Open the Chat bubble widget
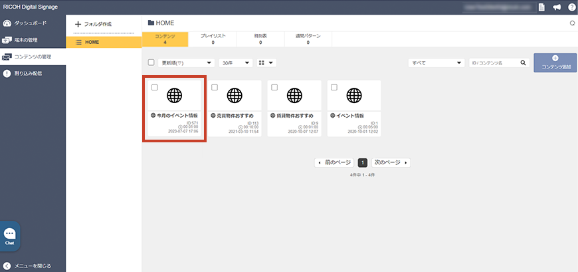The height and width of the screenshot is (272, 578). [x=10, y=235]
